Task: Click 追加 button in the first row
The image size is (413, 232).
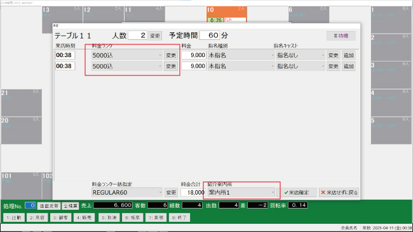Action: (x=348, y=55)
